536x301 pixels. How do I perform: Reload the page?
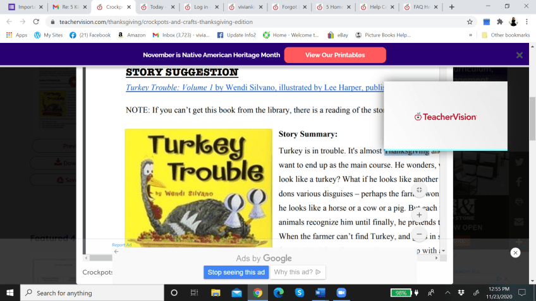(35, 21)
